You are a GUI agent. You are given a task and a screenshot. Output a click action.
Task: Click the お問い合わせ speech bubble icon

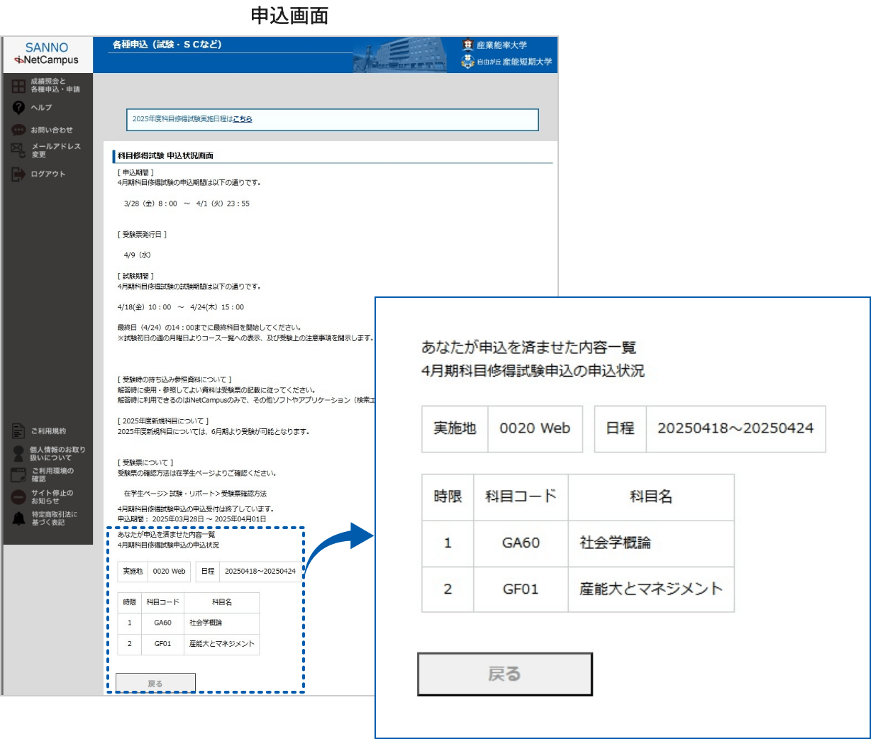pos(18,130)
